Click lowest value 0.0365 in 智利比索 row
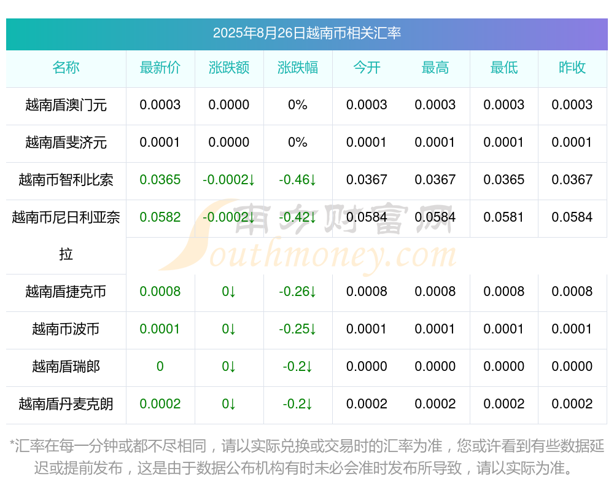614x487 pixels. tap(504, 180)
